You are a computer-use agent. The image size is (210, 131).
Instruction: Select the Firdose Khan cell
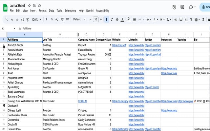click(25, 129)
